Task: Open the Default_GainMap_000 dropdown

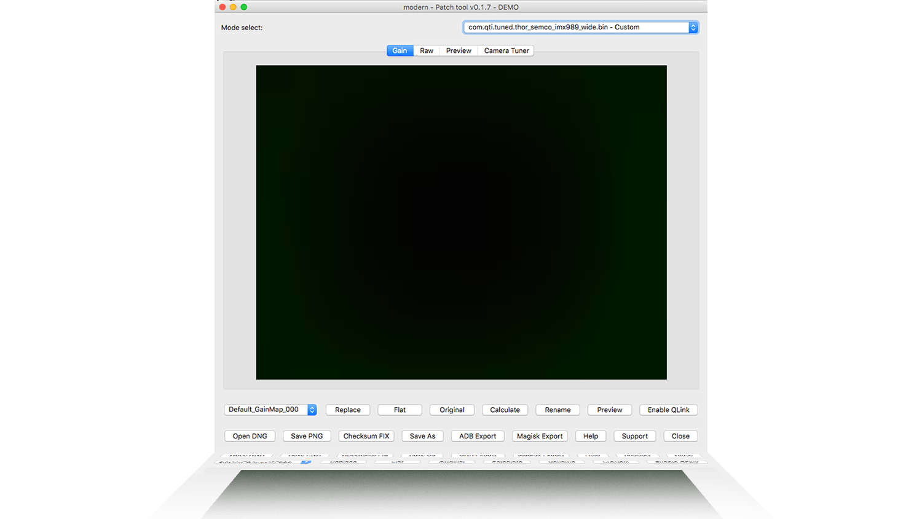Action: (270, 410)
